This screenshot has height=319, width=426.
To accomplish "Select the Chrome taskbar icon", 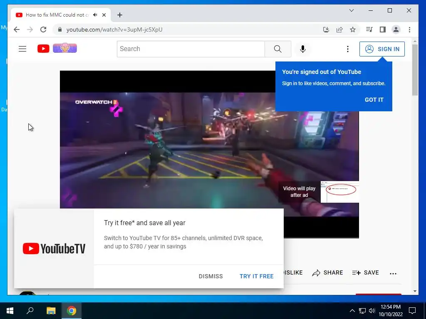I will click(x=72, y=311).
